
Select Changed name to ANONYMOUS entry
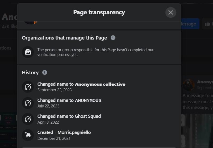pos(69,103)
